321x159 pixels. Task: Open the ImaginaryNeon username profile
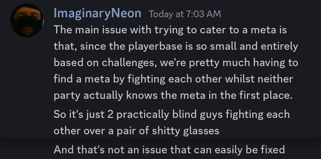point(97,13)
